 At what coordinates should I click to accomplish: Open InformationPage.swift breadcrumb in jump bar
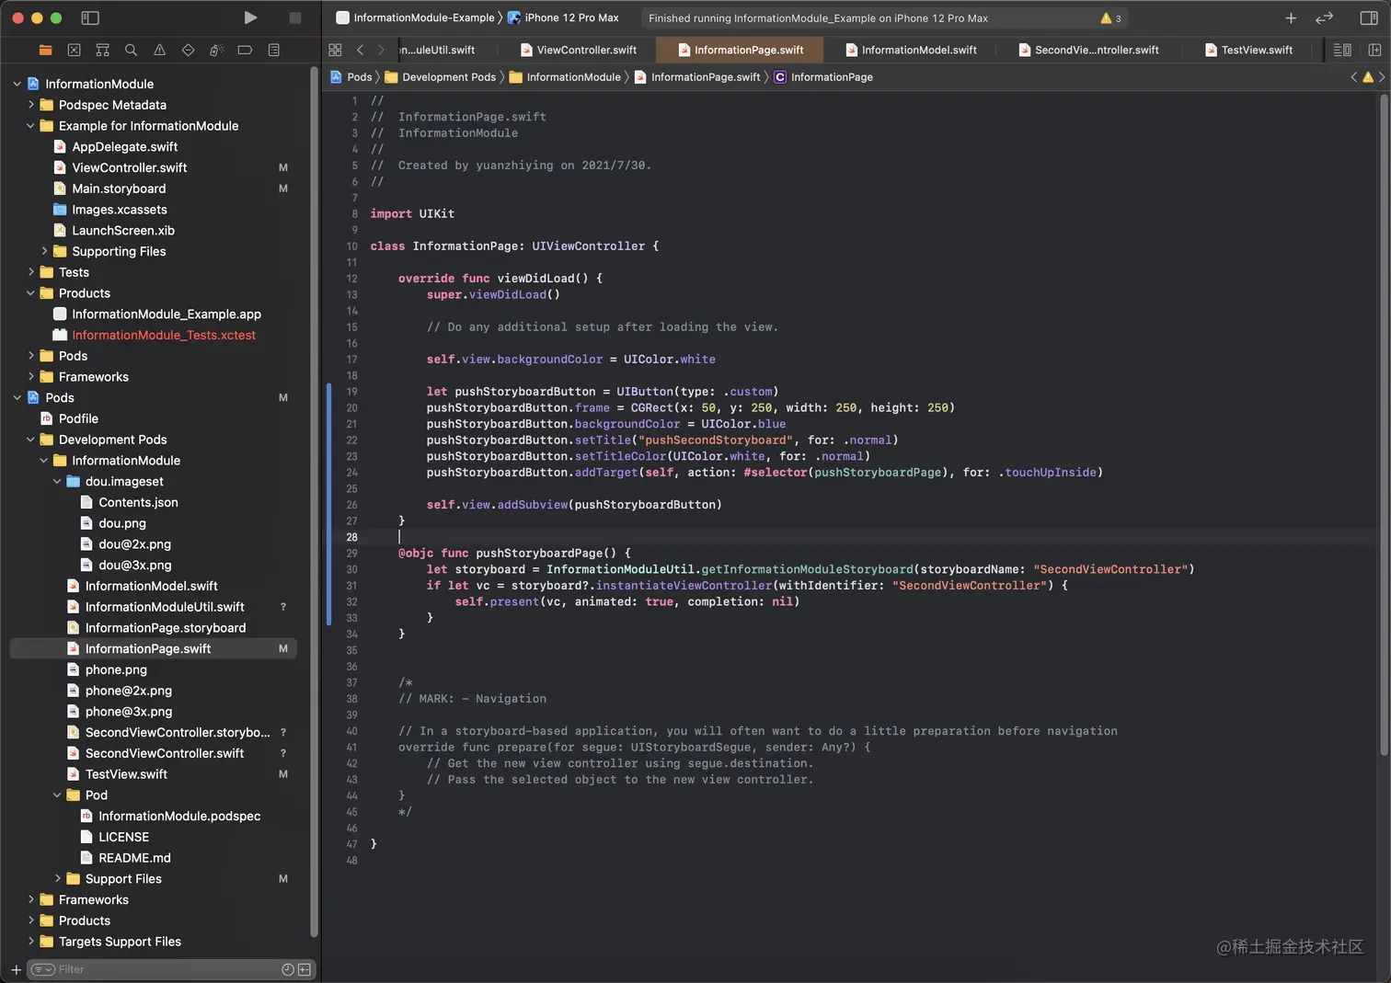click(697, 77)
